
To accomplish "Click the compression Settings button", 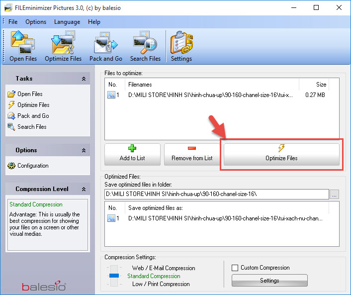I will [x=269, y=281].
